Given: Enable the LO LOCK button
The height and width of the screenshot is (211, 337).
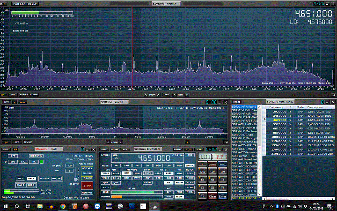Looking at the screenshot, I should (x=87, y=178).
